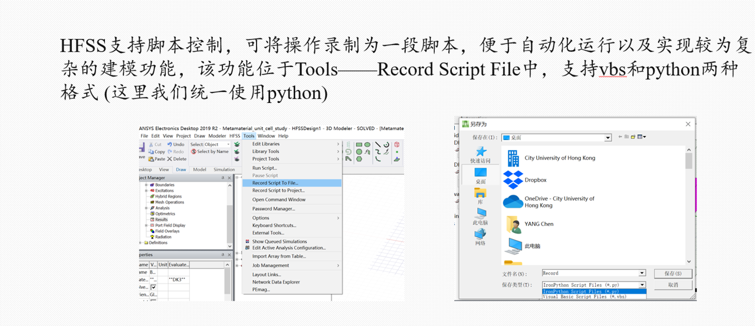
Task: Click the 取消 cancel button
Action: pos(673,285)
